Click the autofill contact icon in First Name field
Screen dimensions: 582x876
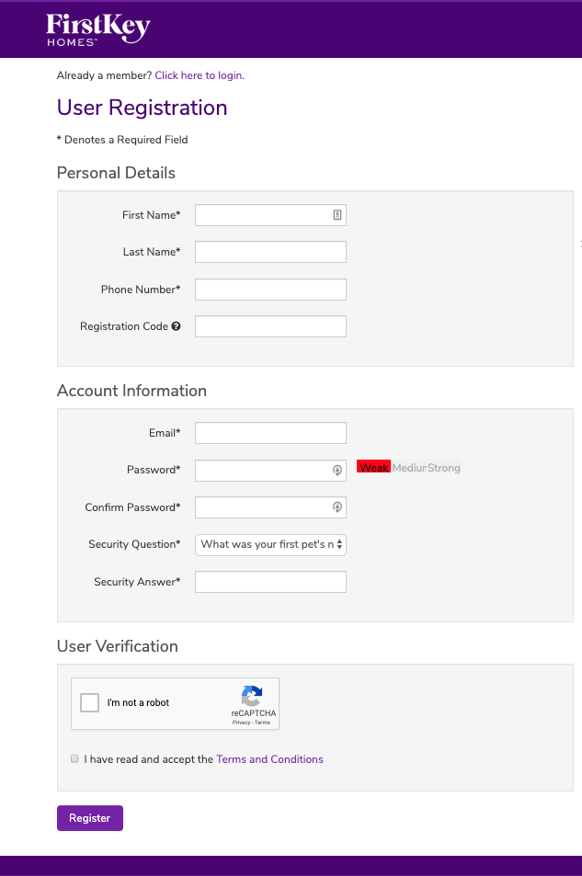click(x=337, y=214)
